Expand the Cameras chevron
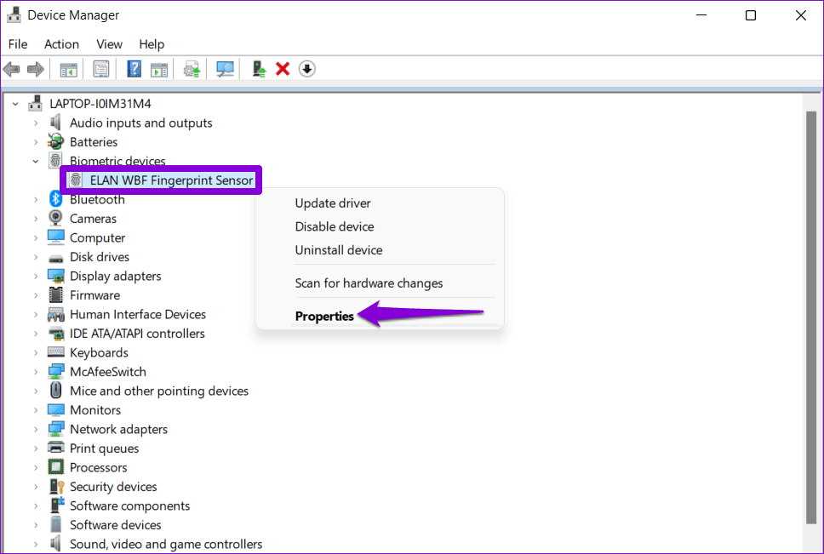Screen dimensions: 824x554 [x=35, y=219]
